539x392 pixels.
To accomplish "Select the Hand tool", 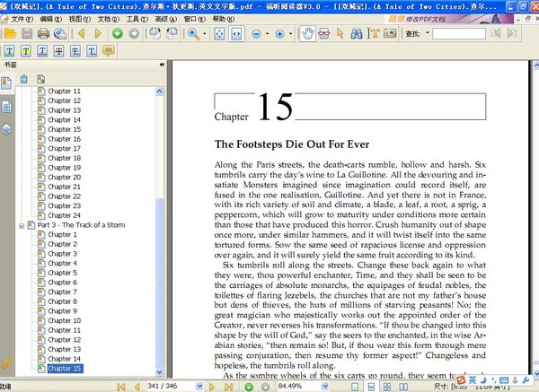I will coord(307,34).
